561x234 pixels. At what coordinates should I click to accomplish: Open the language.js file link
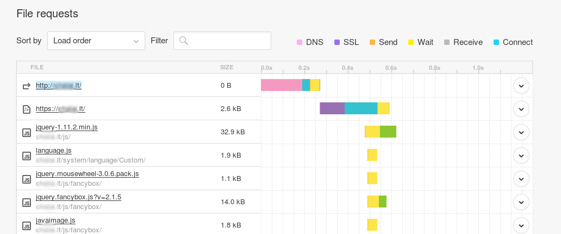click(x=53, y=151)
